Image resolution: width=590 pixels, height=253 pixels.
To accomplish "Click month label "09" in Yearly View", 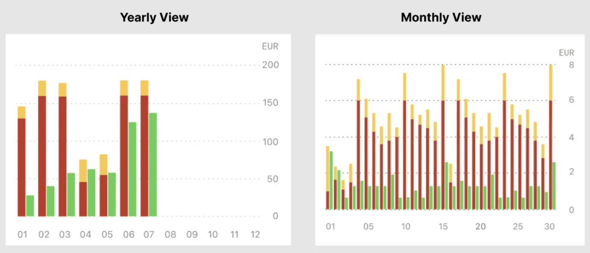I will [192, 235].
